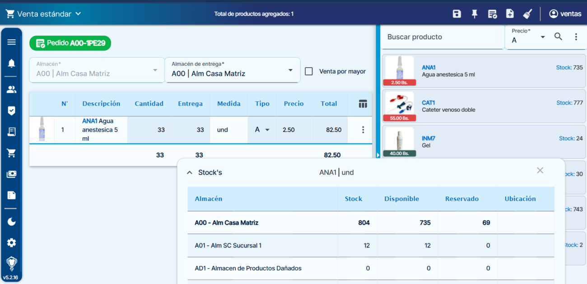Click the product search magnifier icon

[559, 37]
